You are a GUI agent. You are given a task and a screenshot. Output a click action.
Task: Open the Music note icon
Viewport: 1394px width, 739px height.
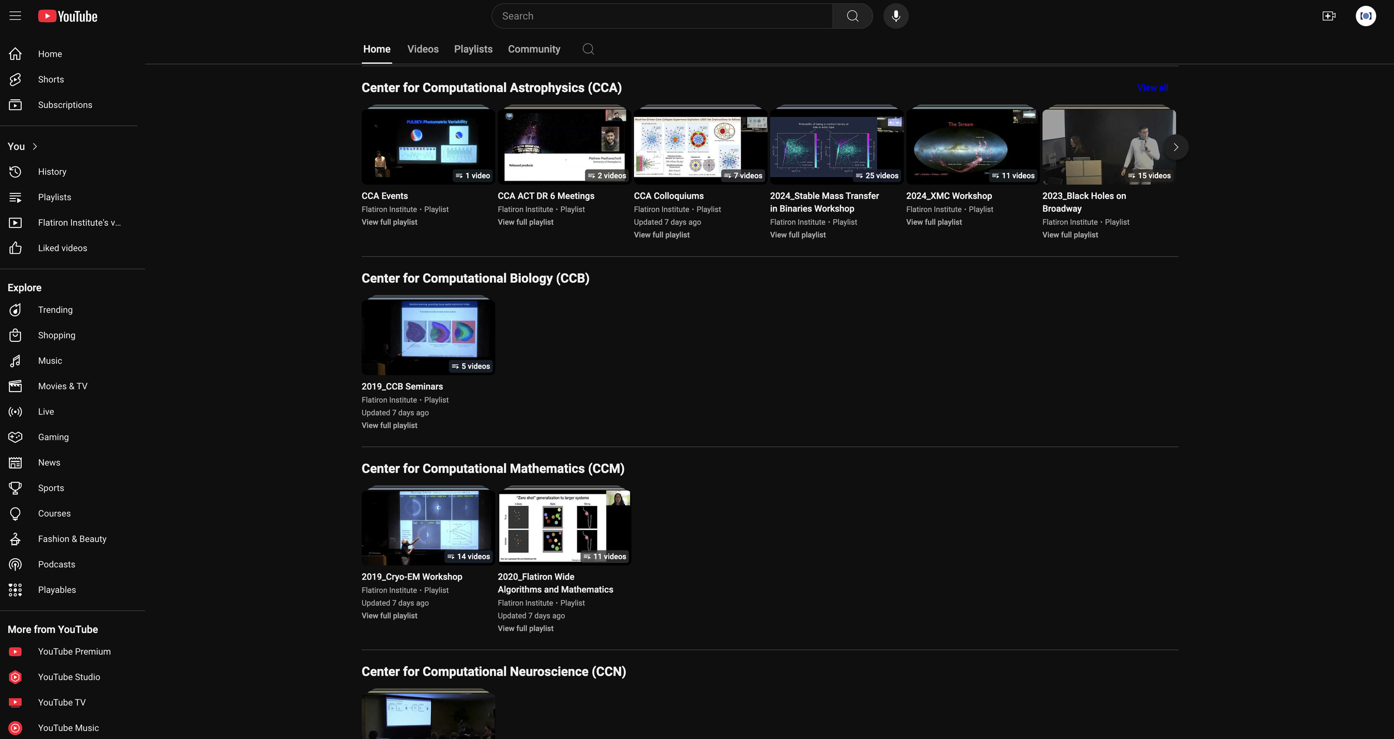15,361
